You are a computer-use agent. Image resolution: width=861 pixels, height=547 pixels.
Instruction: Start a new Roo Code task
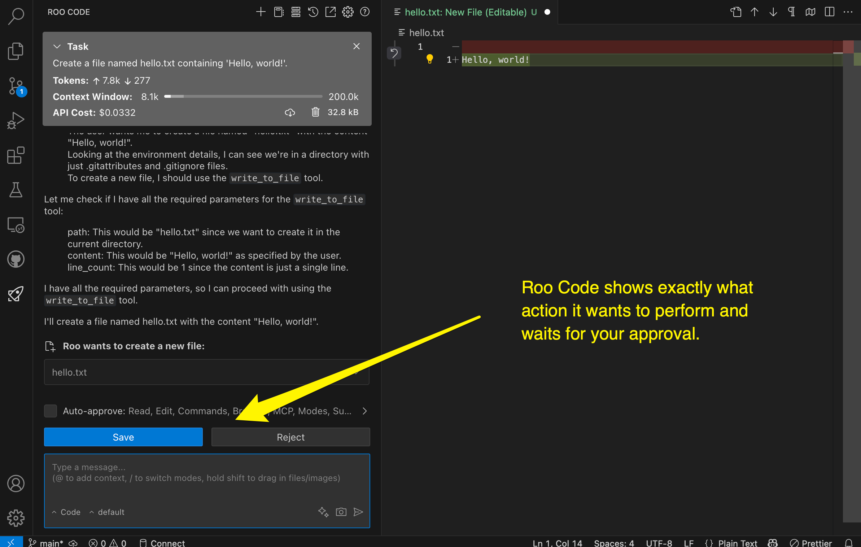pos(261,12)
